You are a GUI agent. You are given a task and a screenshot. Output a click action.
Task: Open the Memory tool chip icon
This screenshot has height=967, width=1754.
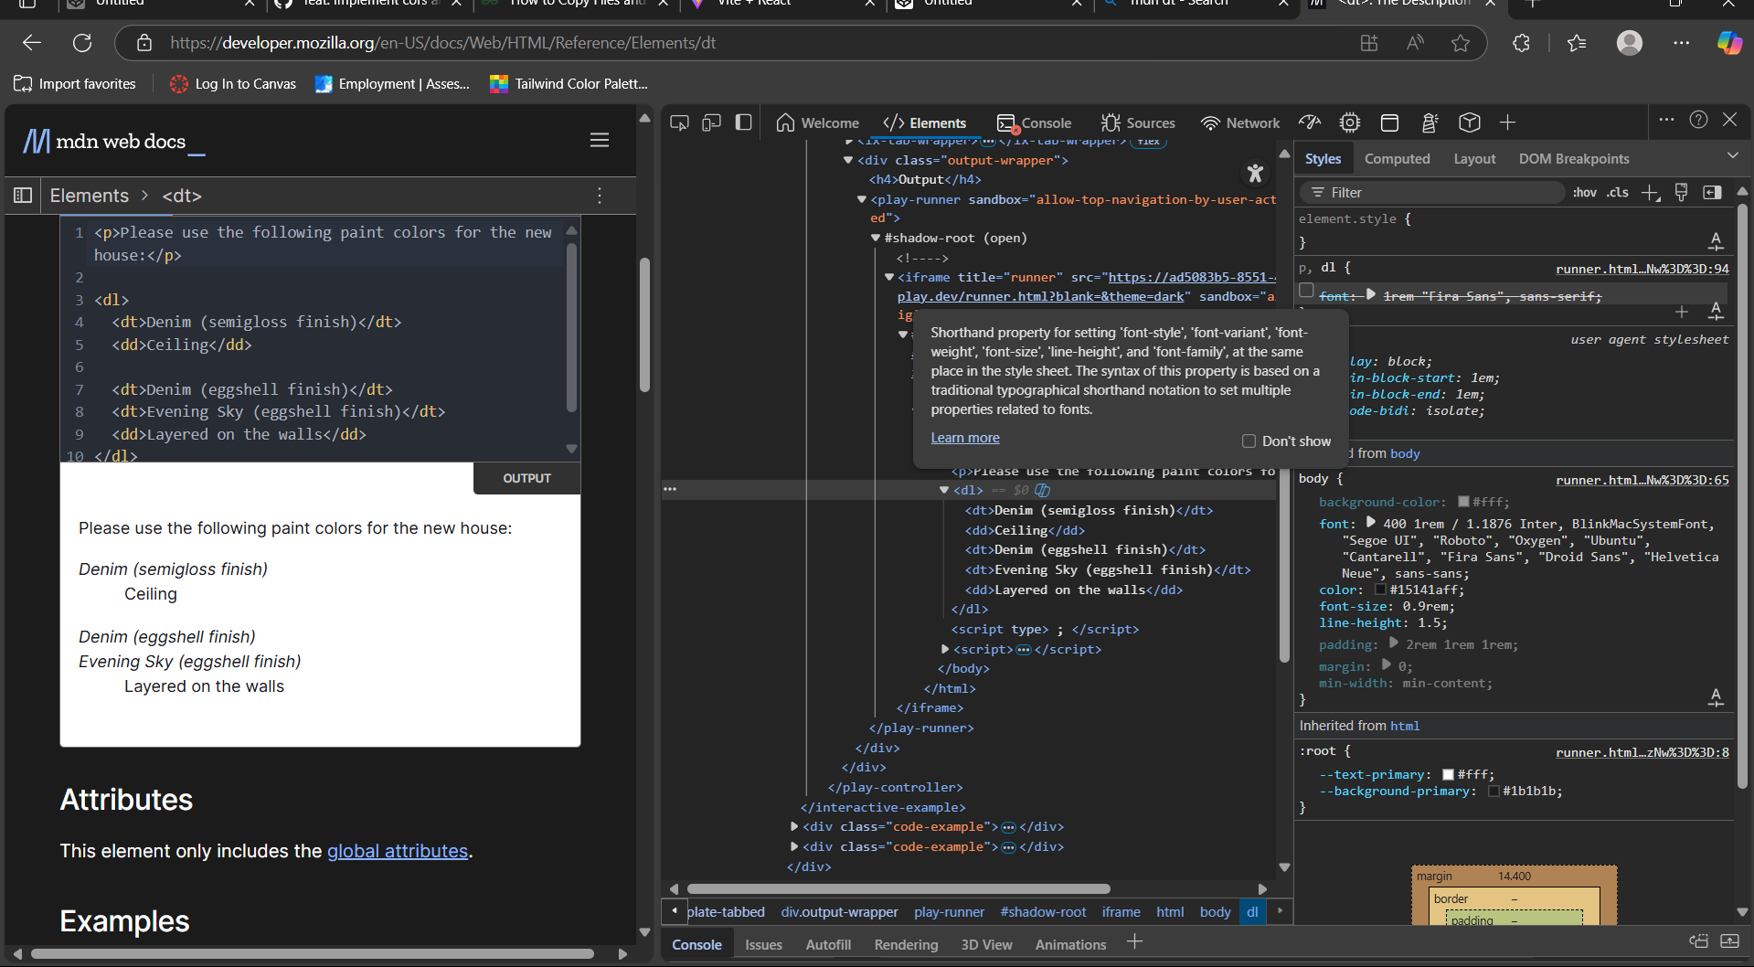(x=1350, y=122)
